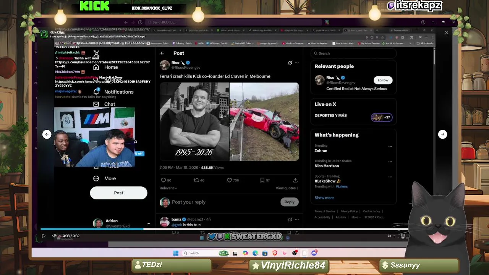Screen dimensions: 489x275
Task: Click browser history clock icon
Action: [x=140, y=22]
